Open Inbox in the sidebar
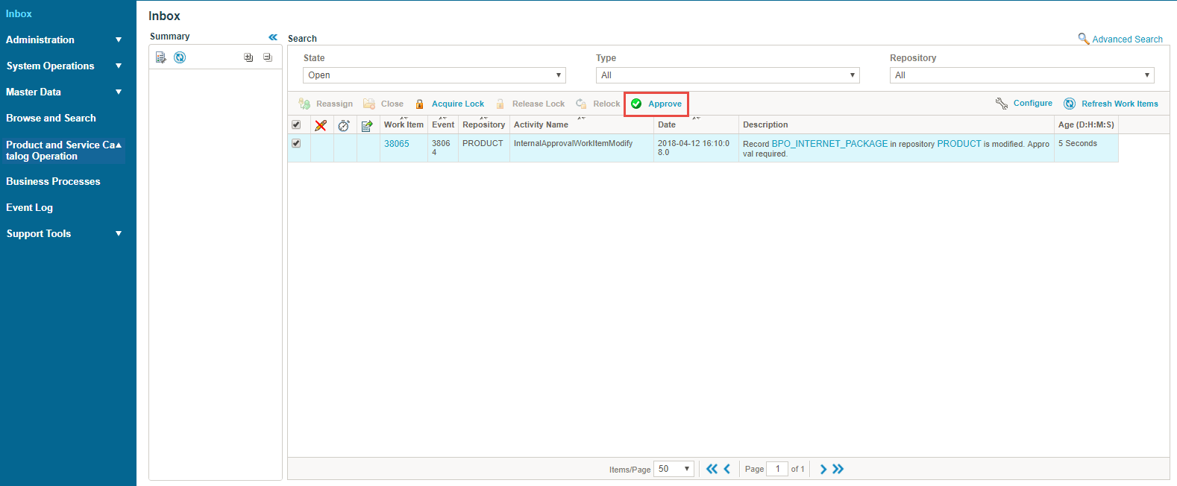The width and height of the screenshot is (1177, 486). pyautogui.click(x=19, y=13)
